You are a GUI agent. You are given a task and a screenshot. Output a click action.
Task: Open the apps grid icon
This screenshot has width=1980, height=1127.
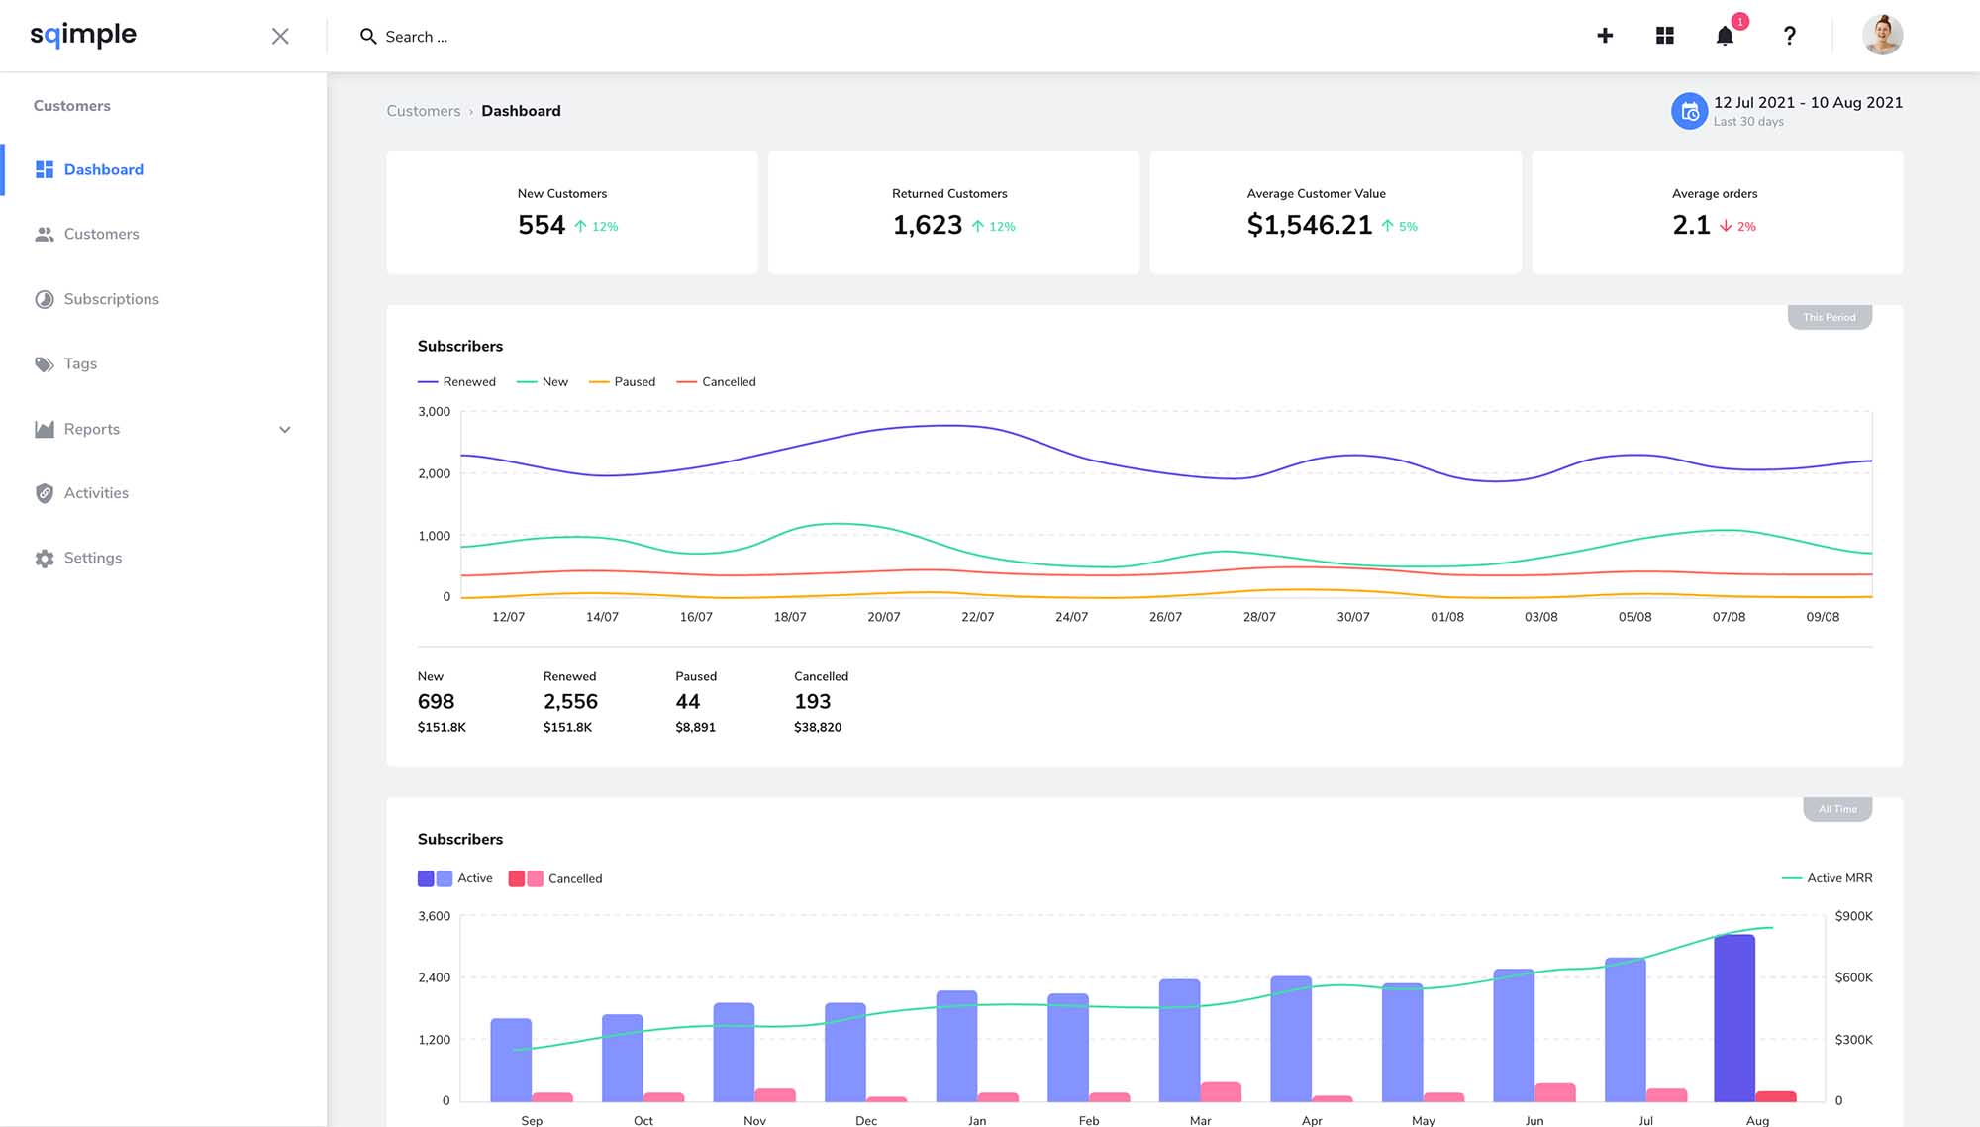(1665, 36)
